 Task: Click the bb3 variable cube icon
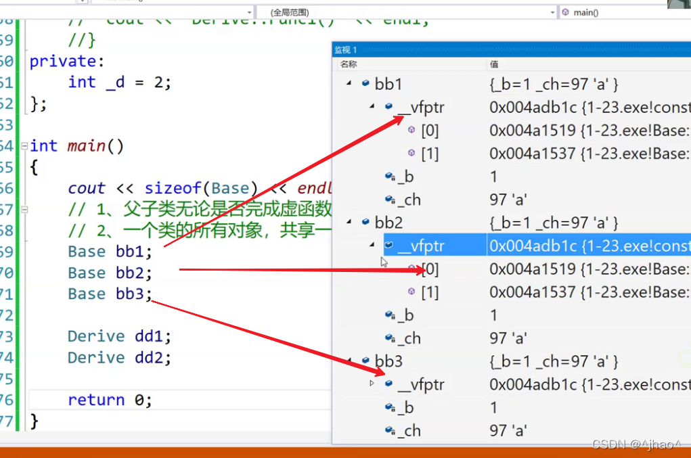click(365, 360)
